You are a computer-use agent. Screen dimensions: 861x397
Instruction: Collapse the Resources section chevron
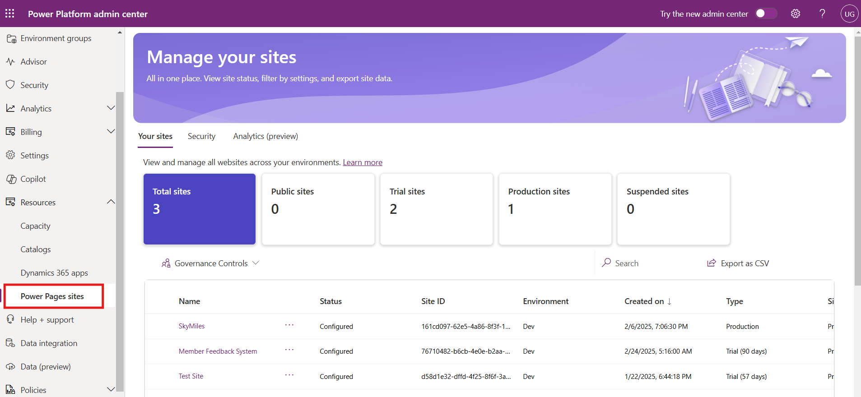point(111,202)
